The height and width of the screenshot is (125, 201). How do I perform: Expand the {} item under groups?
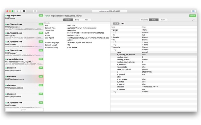tap(114, 32)
